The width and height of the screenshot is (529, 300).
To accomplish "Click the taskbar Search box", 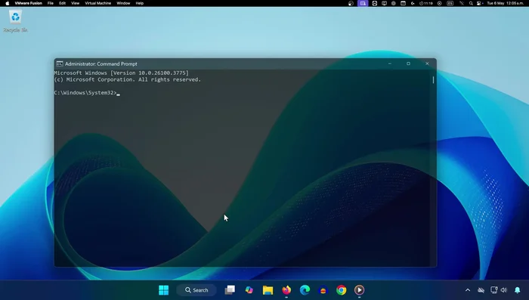I will pyautogui.click(x=196, y=290).
